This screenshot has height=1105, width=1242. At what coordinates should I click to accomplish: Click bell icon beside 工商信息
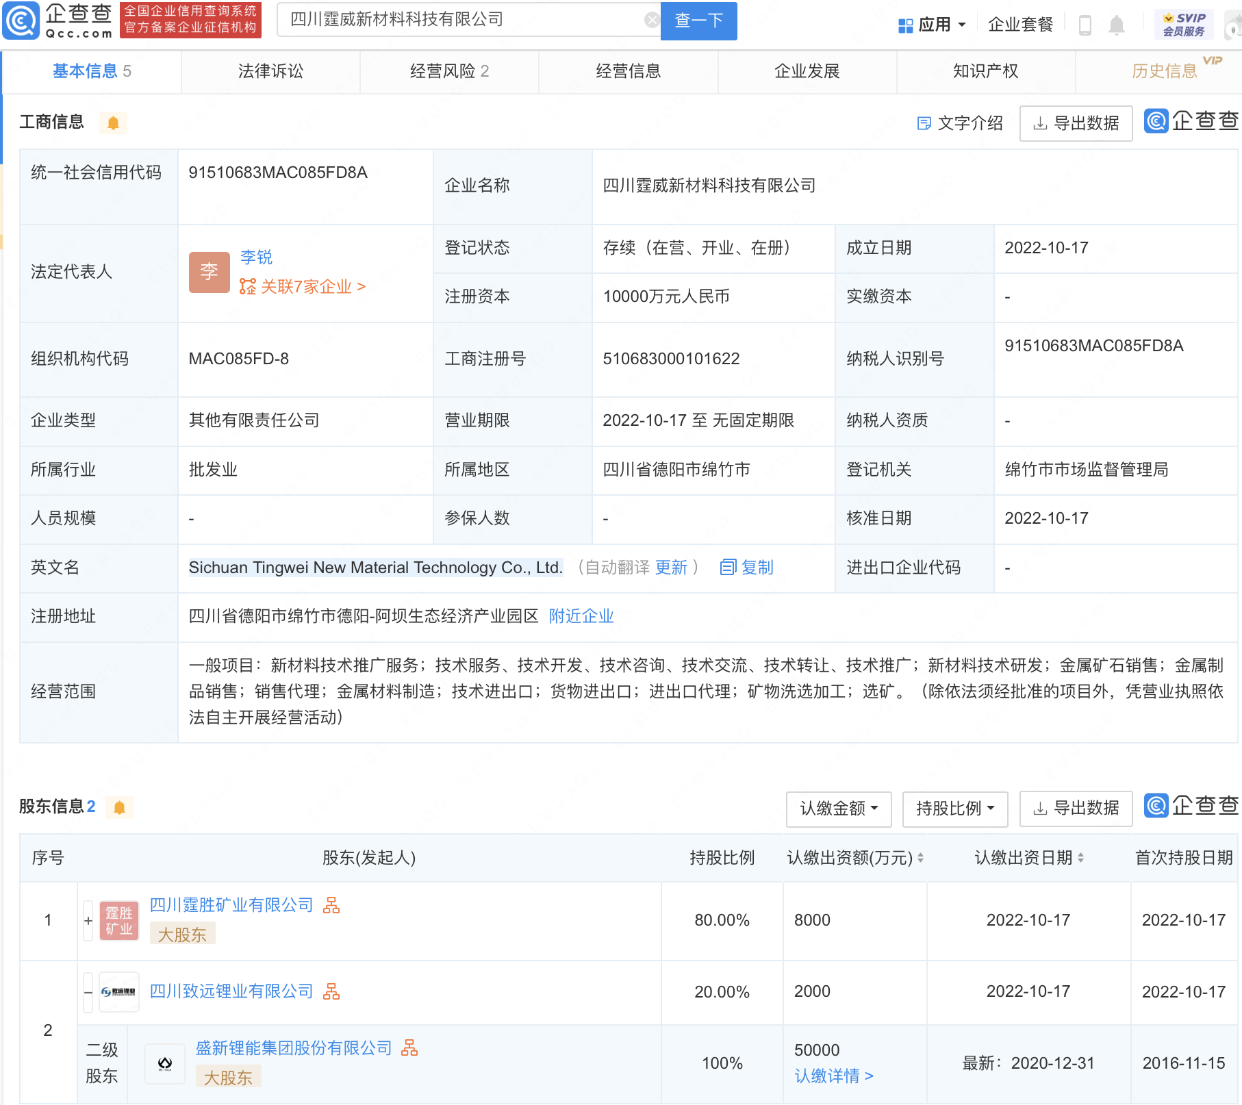(113, 123)
